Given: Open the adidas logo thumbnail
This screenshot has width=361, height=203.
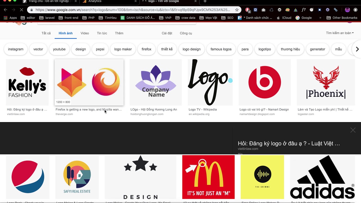Looking at the screenshot, I should [x=322, y=177].
